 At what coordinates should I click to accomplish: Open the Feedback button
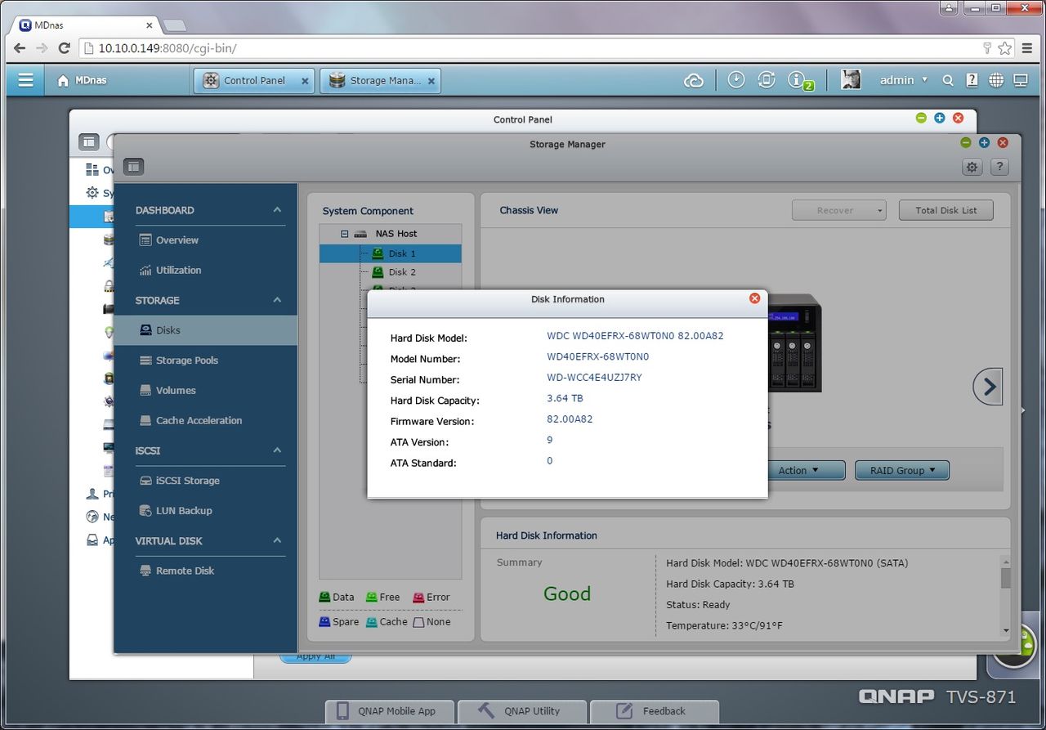(x=655, y=711)
